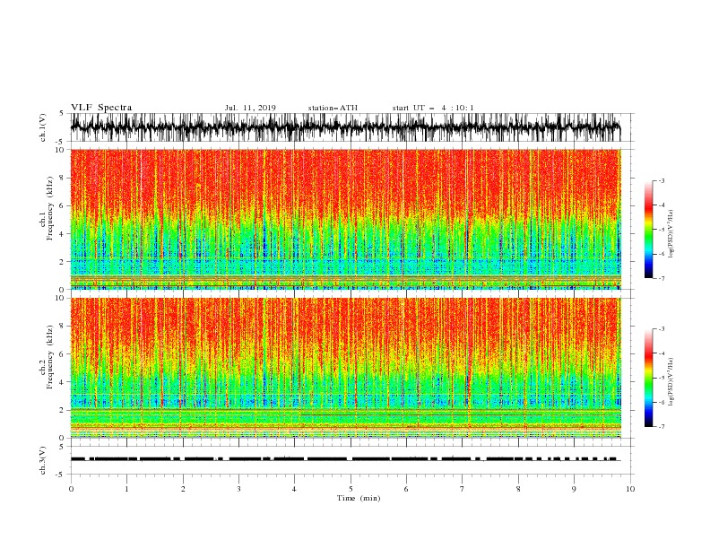This screenshot has width=710, height=549.
Task: Click the ch.1 colorbar 'log(PSD)(V²/Hz)' label
Action: point(671,234)
